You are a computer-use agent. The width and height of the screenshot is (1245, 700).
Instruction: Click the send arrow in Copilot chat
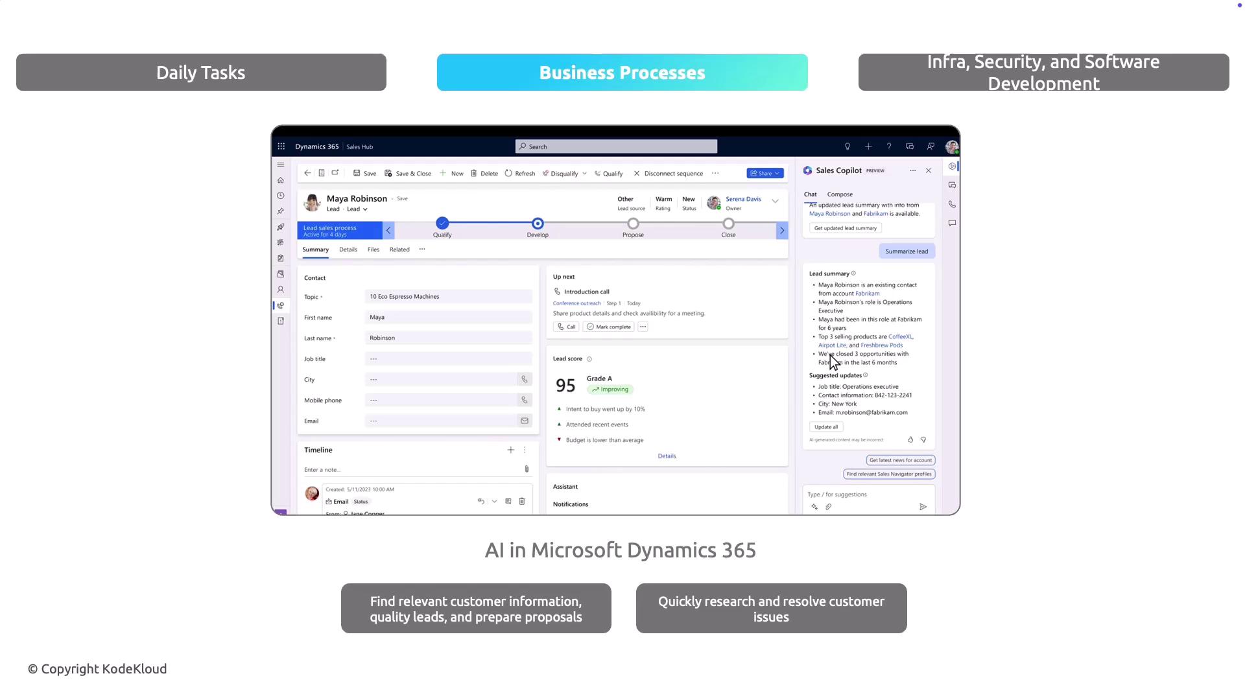[923, 507]
